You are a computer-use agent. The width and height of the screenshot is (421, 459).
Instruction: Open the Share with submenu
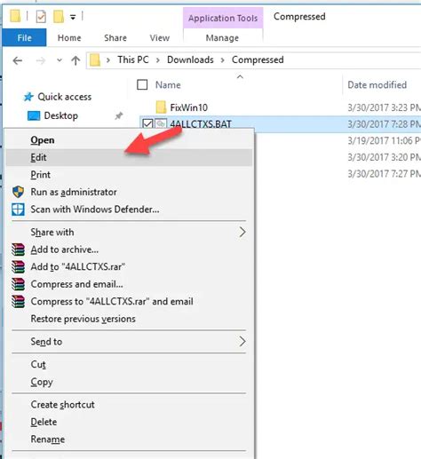pos(129,232)
